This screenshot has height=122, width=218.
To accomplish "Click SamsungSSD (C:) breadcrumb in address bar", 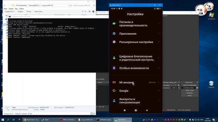I will (x=34, y=5).
